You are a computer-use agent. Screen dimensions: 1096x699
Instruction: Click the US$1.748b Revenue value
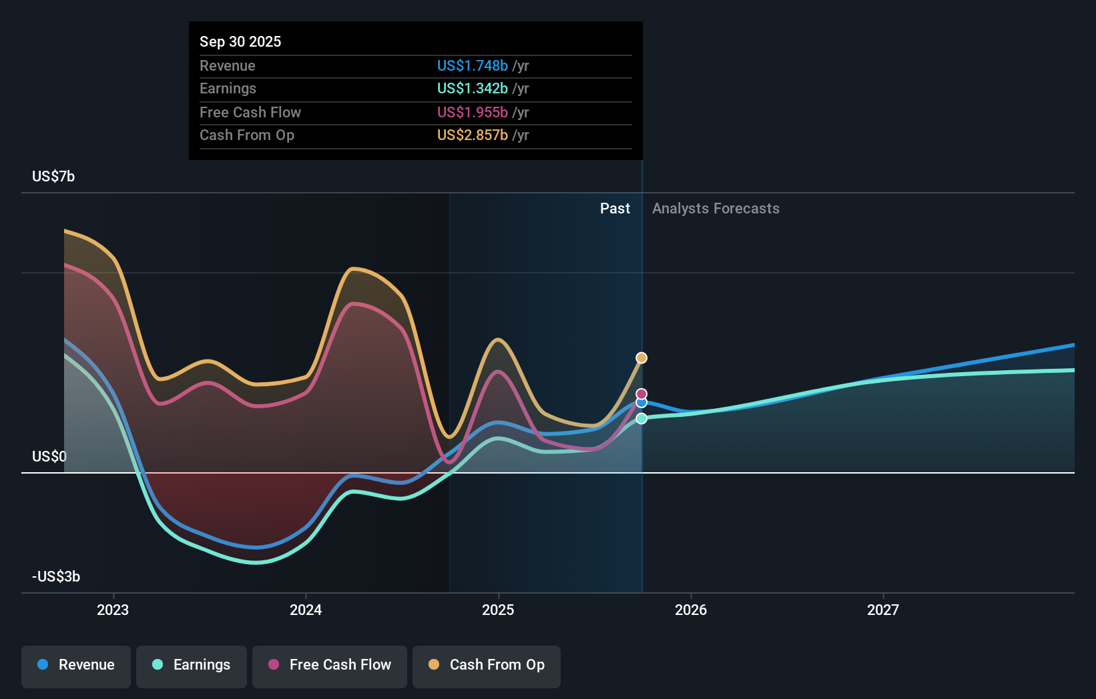[x=475, y=66]
